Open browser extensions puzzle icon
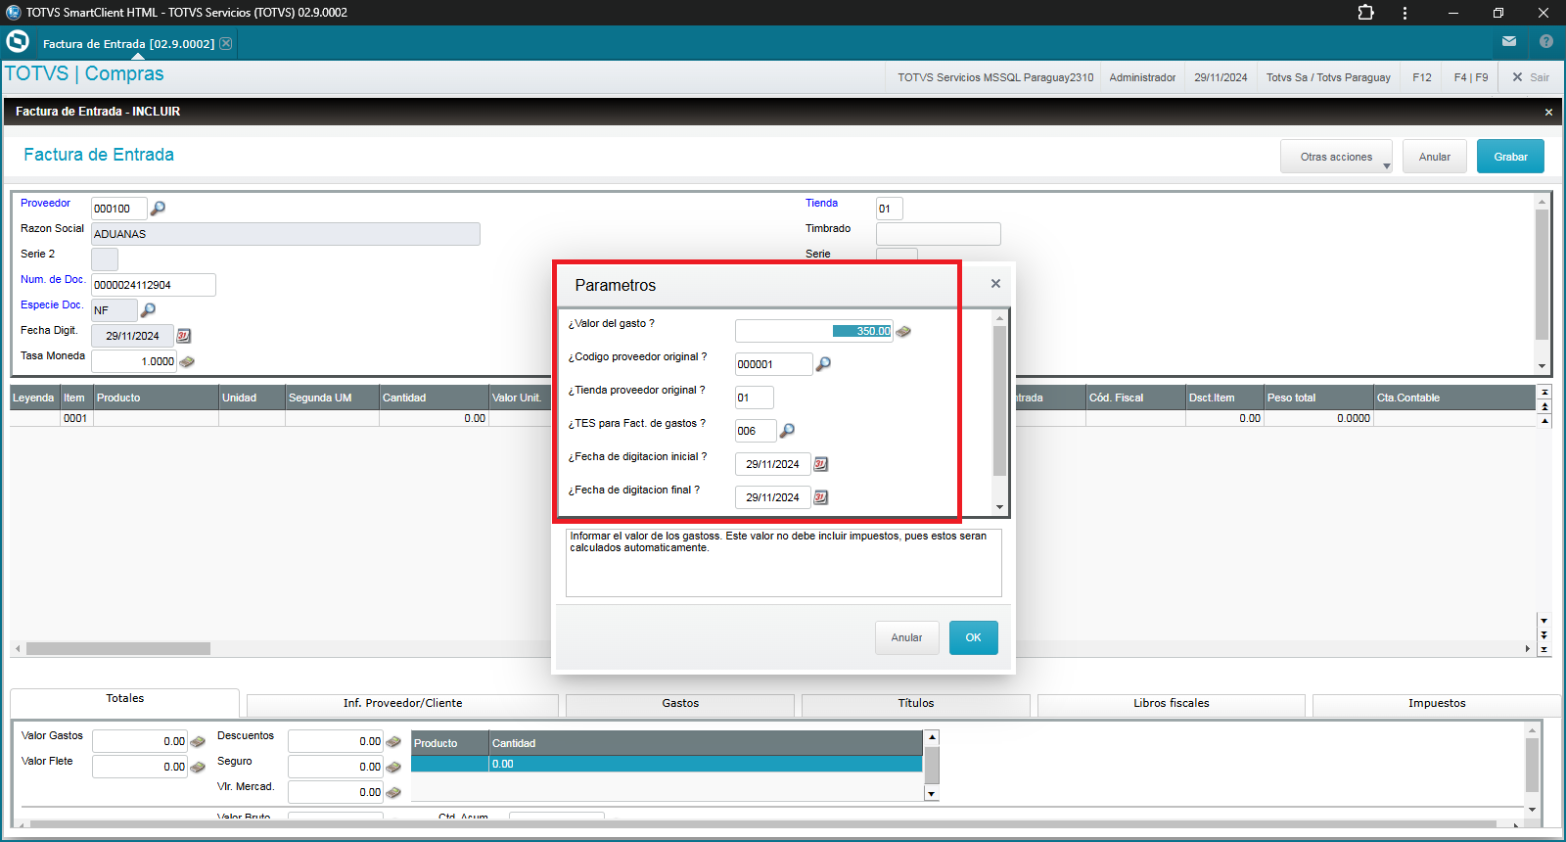The width and height of the screenshot is (1566, 842). click(x=1366, y=13)
